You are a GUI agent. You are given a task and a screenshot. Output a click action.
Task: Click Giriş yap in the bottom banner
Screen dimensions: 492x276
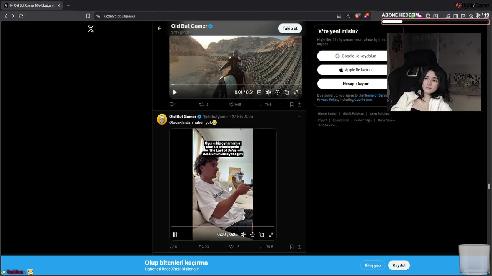point(372,265)
